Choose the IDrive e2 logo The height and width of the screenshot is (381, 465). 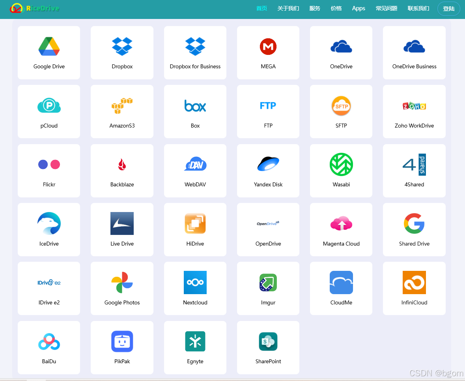click(49, 282)
